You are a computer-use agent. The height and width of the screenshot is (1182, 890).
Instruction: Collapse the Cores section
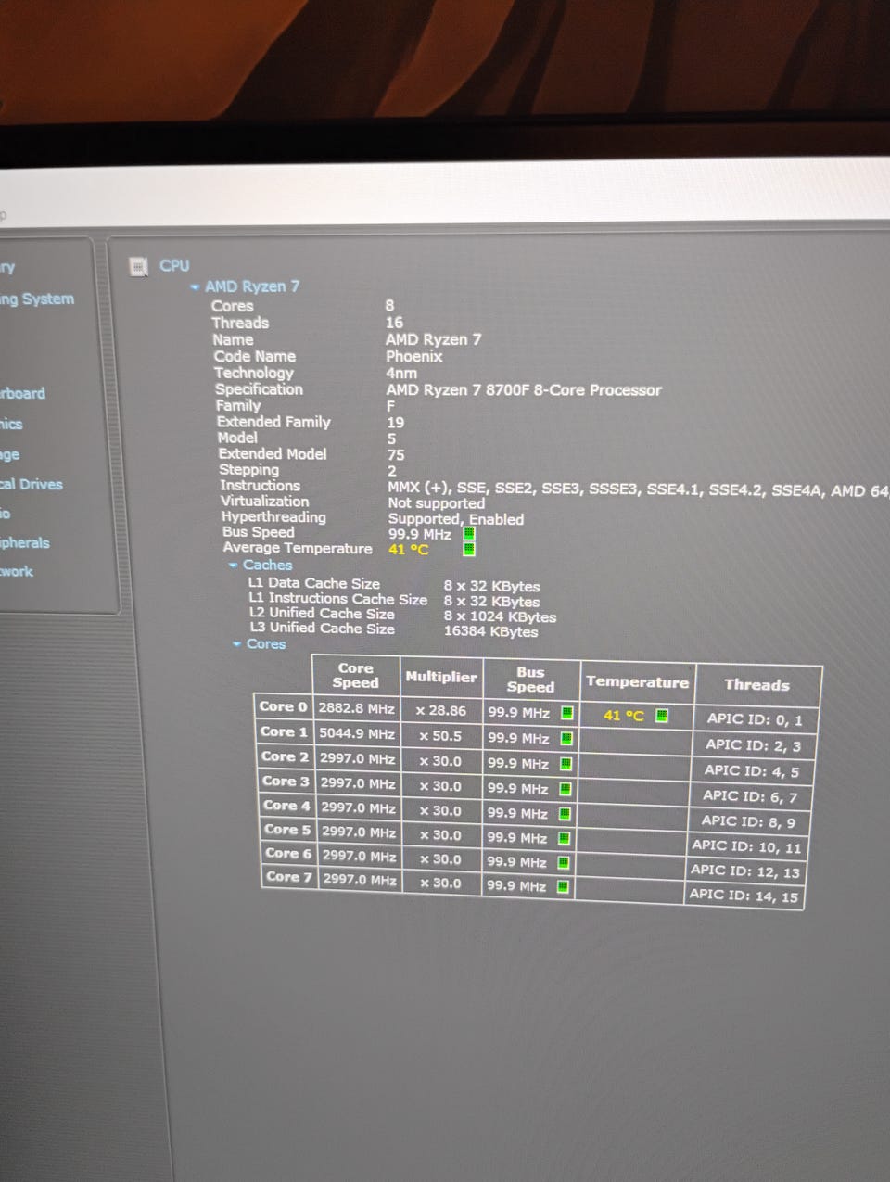(238, 644)
